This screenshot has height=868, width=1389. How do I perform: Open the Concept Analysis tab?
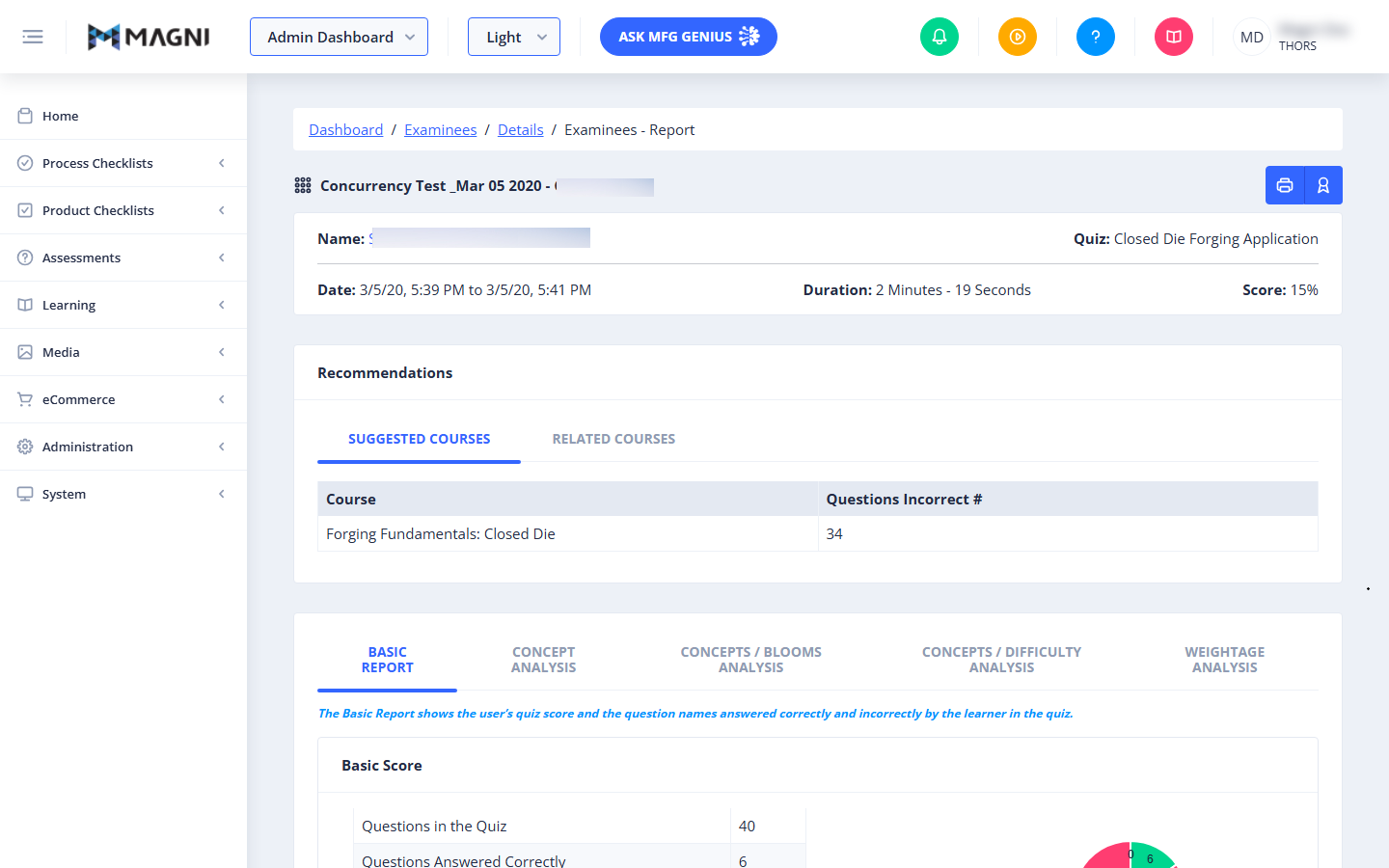[543, 660]
